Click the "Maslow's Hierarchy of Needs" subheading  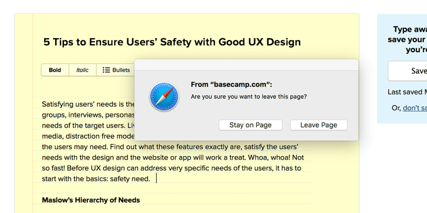pos(91,200)
